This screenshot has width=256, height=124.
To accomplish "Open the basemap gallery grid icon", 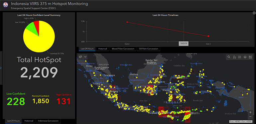I will tap(250, 57).
